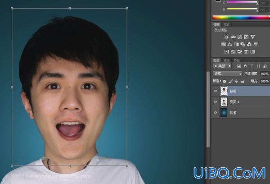Add a Gradient Map adjustment layer
Image resolution: width=270 pixels, height=184 pixels.
click(252, 51)
